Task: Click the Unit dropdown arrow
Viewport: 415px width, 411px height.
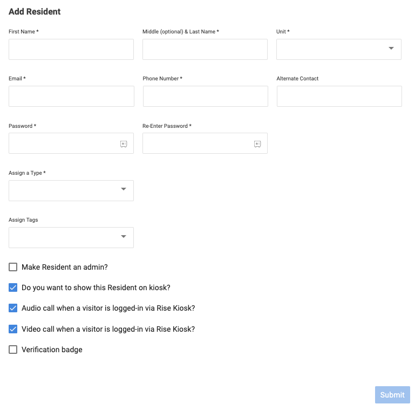Action: (391, 49)
